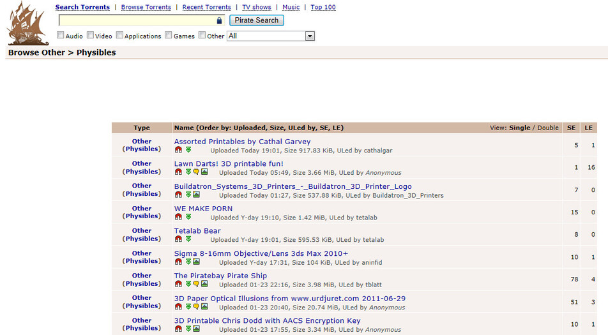Open Recent Torrents page

pyautogui.click(x=207, y=7)
